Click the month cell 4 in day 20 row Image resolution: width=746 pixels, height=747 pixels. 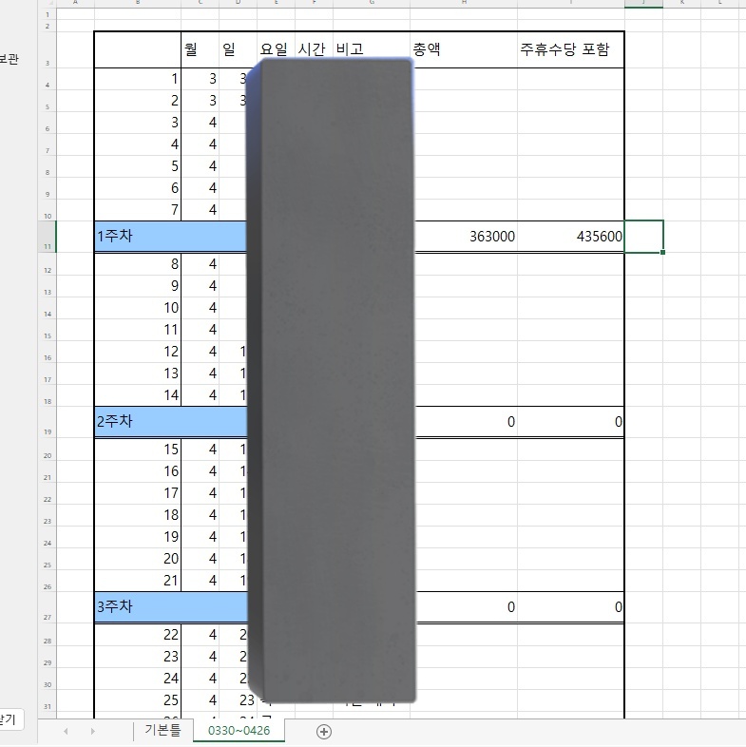tap(201, 558)
